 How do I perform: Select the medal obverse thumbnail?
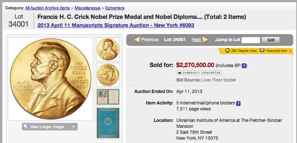click(x=108, y=49)
